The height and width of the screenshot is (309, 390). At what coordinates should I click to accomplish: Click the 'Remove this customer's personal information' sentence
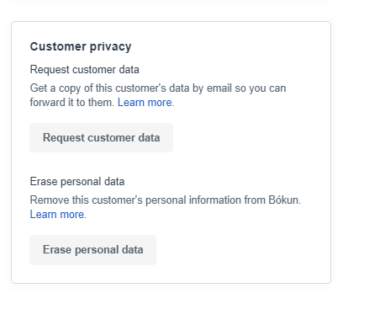[x=166, y=200]
